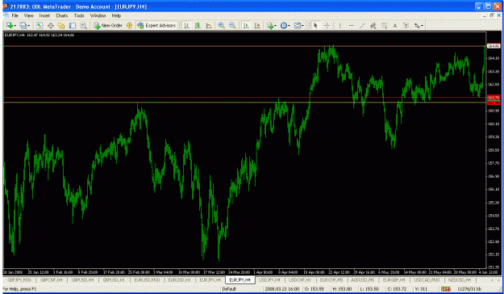Screen dimensions: 504x294
Task: Select the horizontal line drawing tool
Action: coord(351,25)
